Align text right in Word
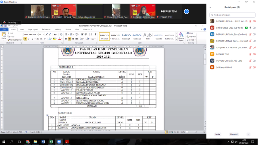 click(73, 39)
